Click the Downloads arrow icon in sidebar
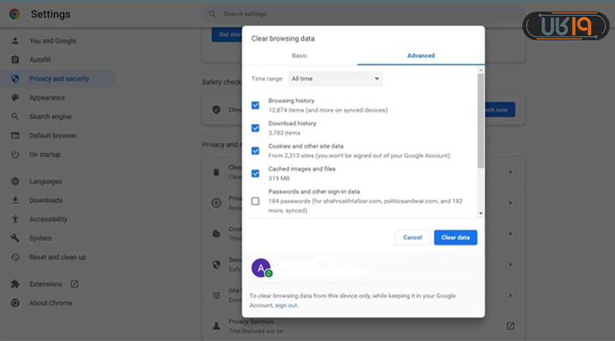Screen dimensions: 615x341 coord(15,201)
